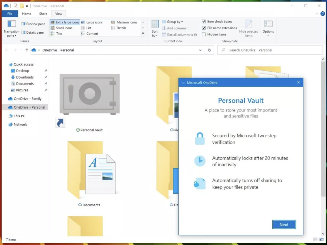Click the Personal Vault file name
The height and width of the screenshot is (245, 327).
coord(92,130)
